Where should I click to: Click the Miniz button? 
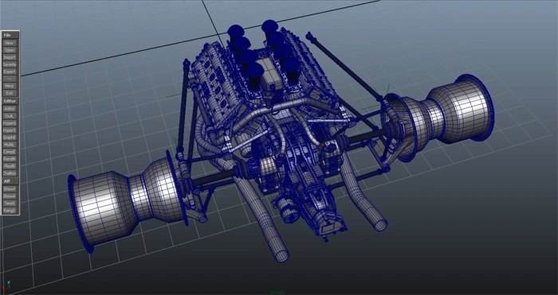pos(10,86)
